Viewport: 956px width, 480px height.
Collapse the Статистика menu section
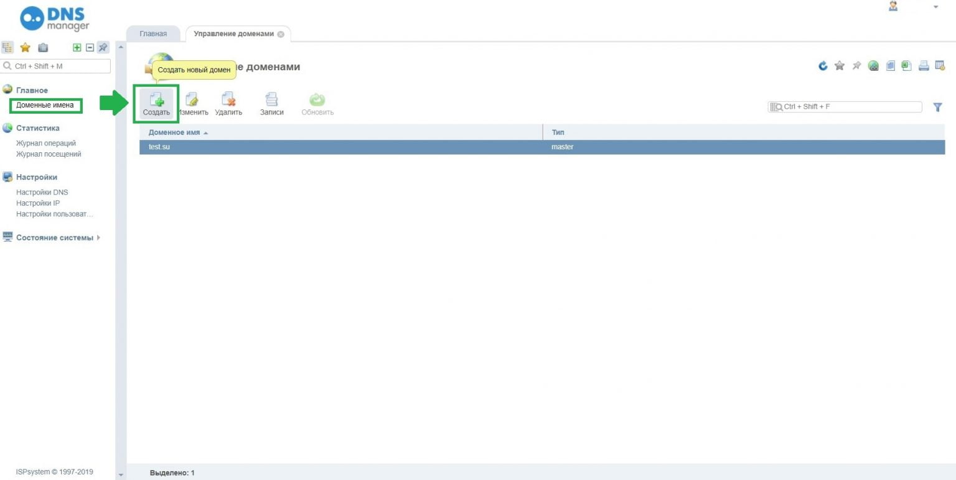[x=38, y=128]
